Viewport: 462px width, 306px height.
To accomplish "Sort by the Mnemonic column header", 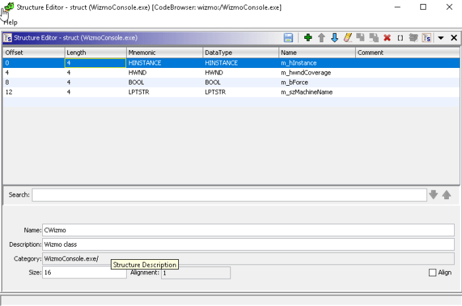I will (164, 53).
